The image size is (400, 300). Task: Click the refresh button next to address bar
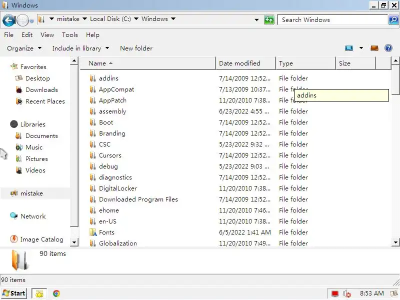tap(269, 20)
